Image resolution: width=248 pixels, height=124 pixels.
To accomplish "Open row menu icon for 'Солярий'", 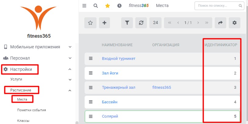I will pos(91,116).
